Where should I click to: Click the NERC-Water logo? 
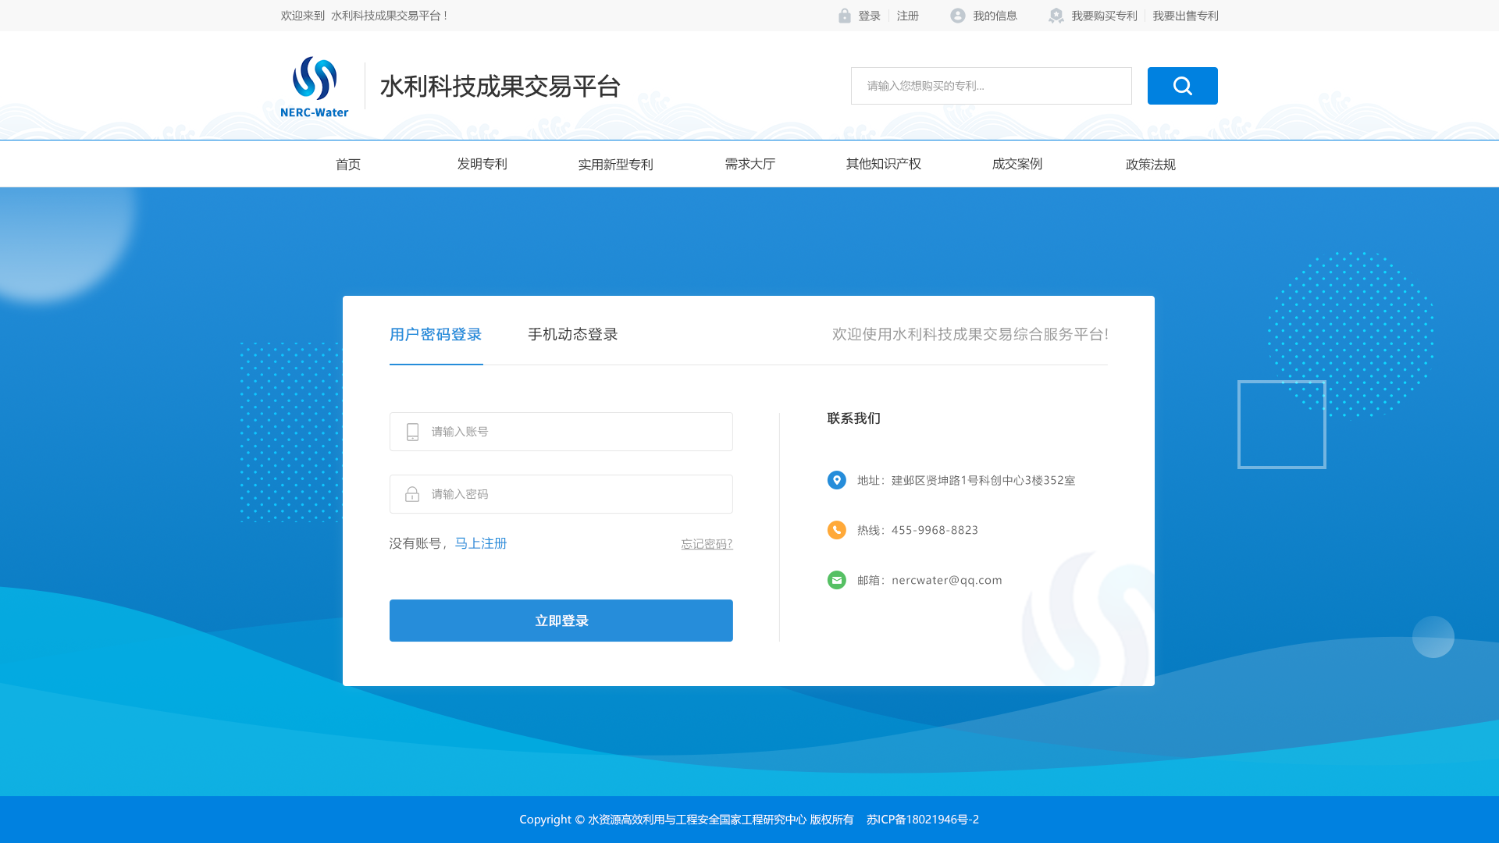coord(315,87)
